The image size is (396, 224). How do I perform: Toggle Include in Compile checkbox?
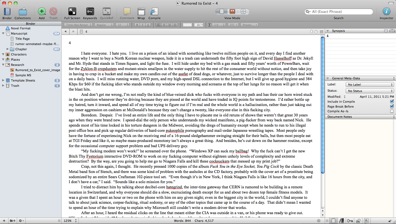tap(392, 102)
